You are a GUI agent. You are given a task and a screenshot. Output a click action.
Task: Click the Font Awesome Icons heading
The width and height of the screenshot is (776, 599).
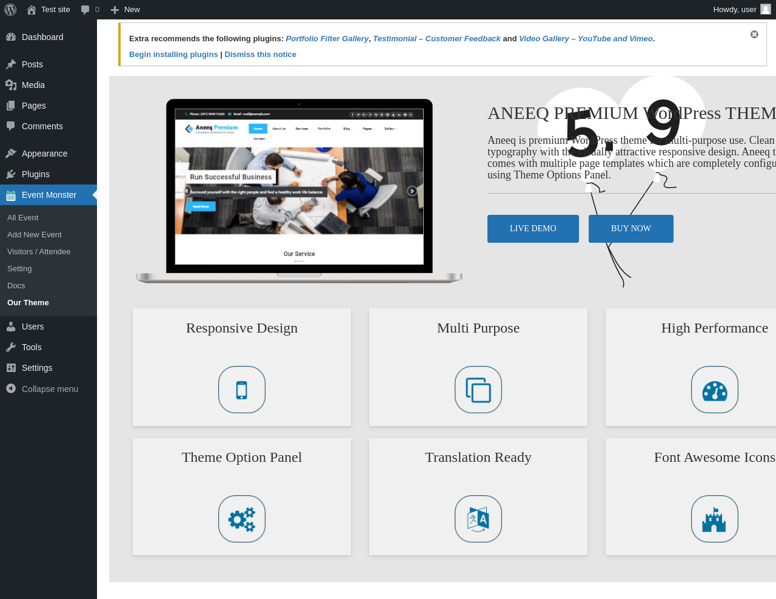point(715,457)
